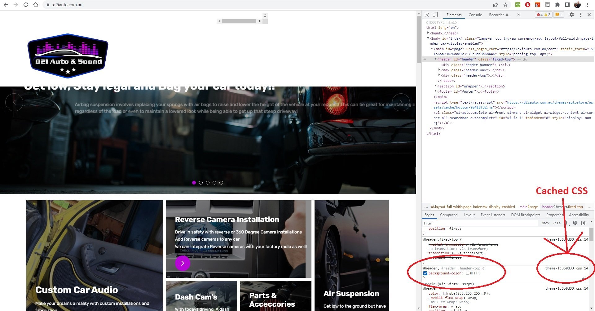Select the first carousel slide dot
The width and height of the screenshot is (595, 311).
194,183
